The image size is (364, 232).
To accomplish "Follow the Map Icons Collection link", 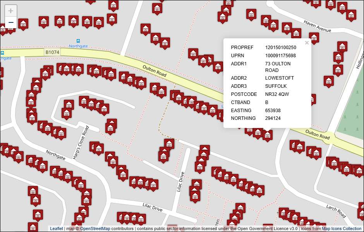I will [342, 229].
